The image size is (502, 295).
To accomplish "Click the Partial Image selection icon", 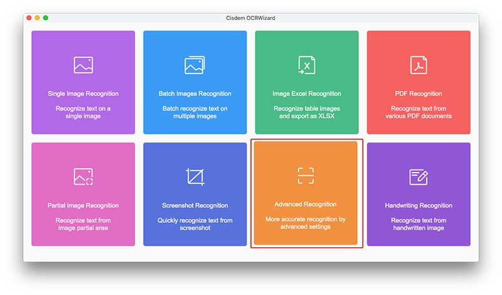I will [83, 177].
